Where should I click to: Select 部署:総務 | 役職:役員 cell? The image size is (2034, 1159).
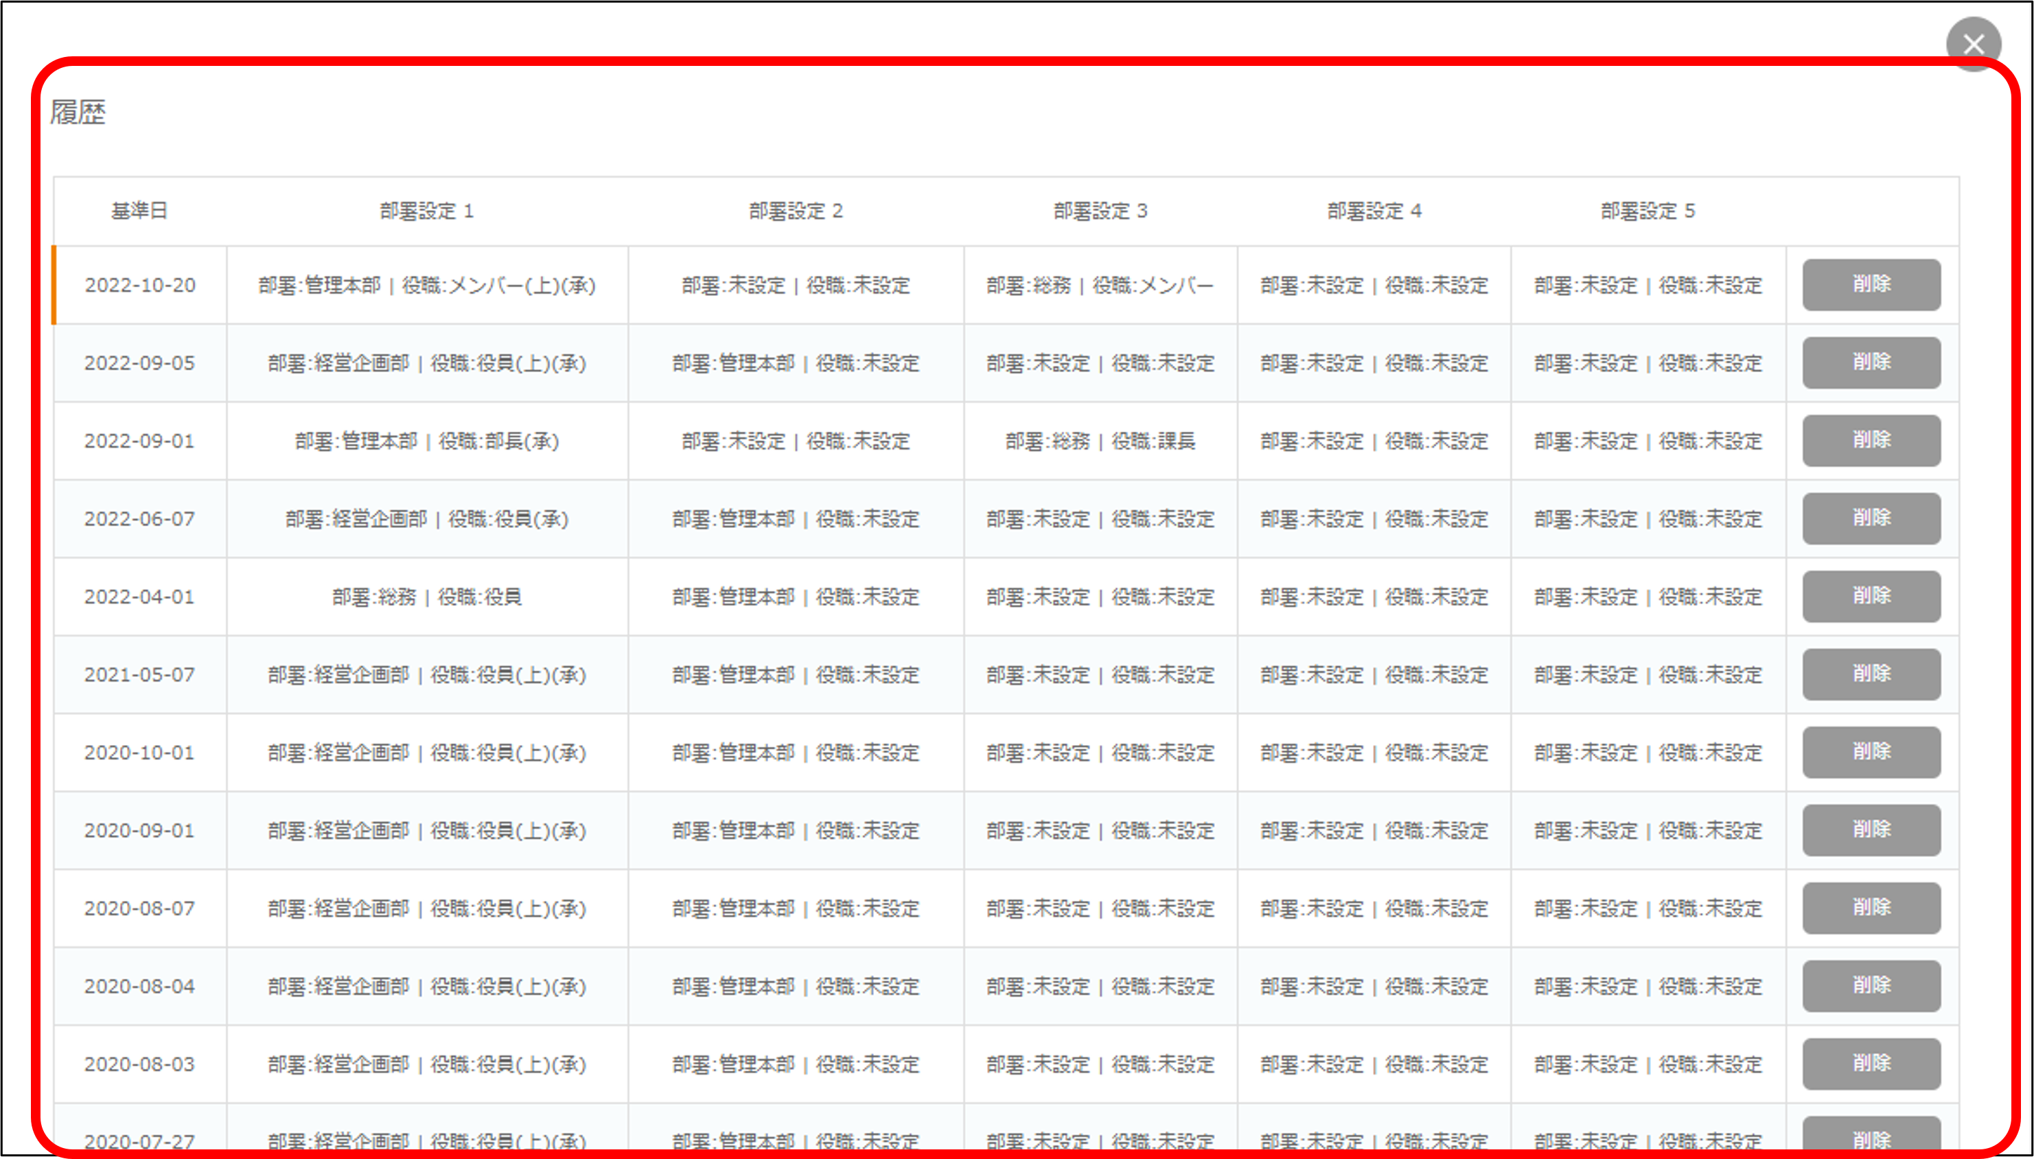pos(426,597)
